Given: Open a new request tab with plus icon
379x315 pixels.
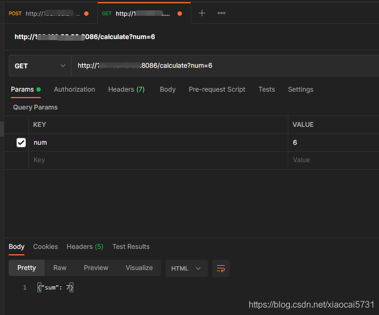Looking at the screenshot, I should (x=202, y=13).
